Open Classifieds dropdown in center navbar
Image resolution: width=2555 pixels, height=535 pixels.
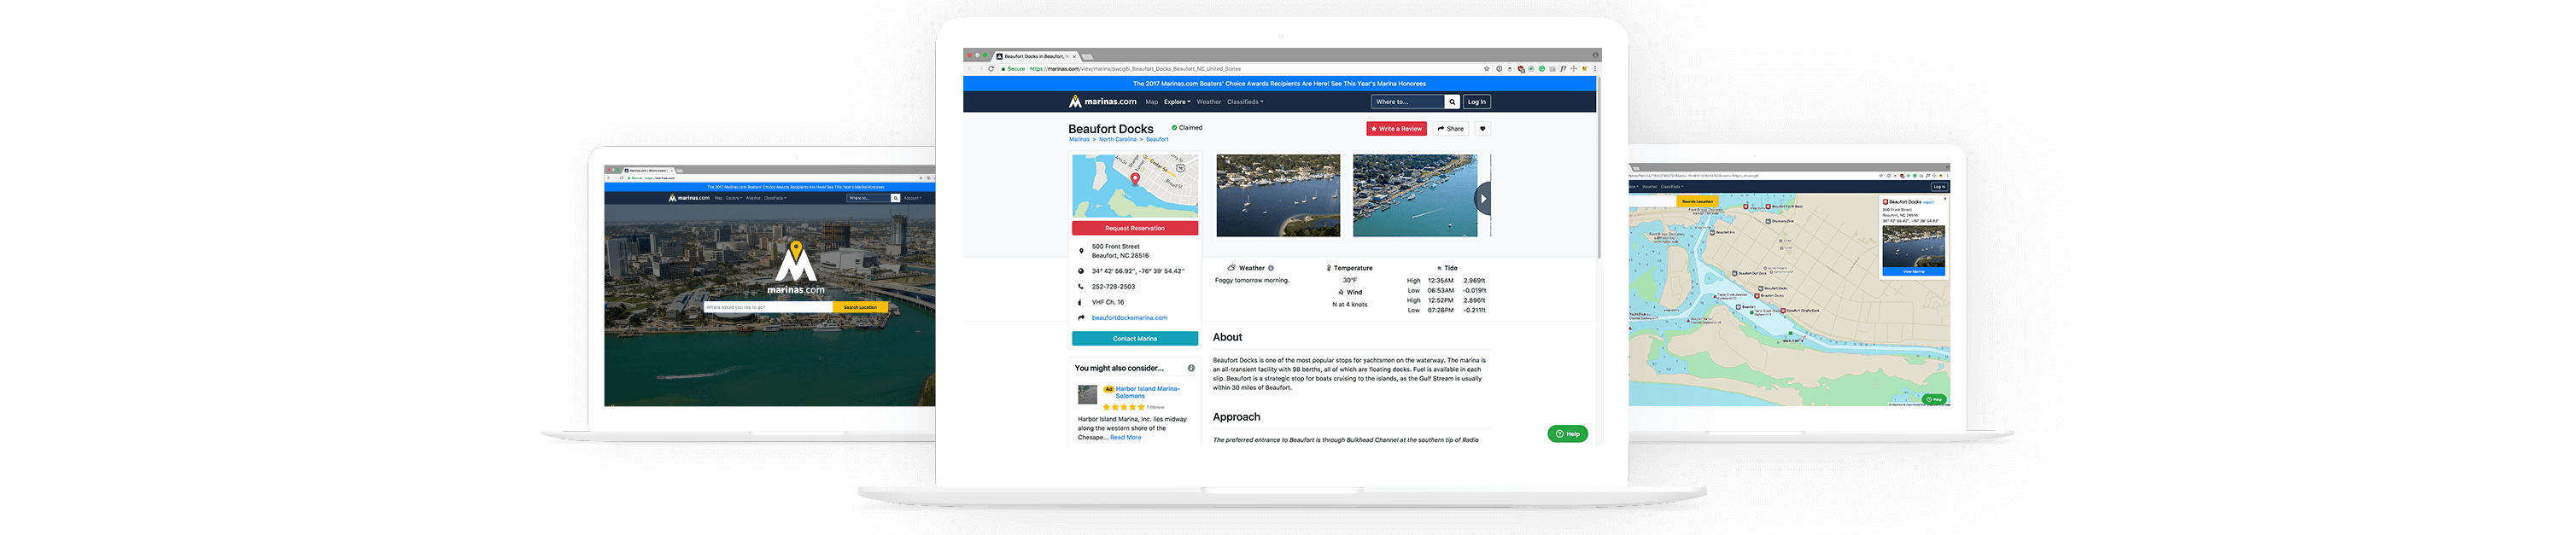point(1245,101)
